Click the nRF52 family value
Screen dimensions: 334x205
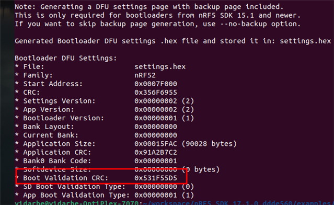[145, 75]
